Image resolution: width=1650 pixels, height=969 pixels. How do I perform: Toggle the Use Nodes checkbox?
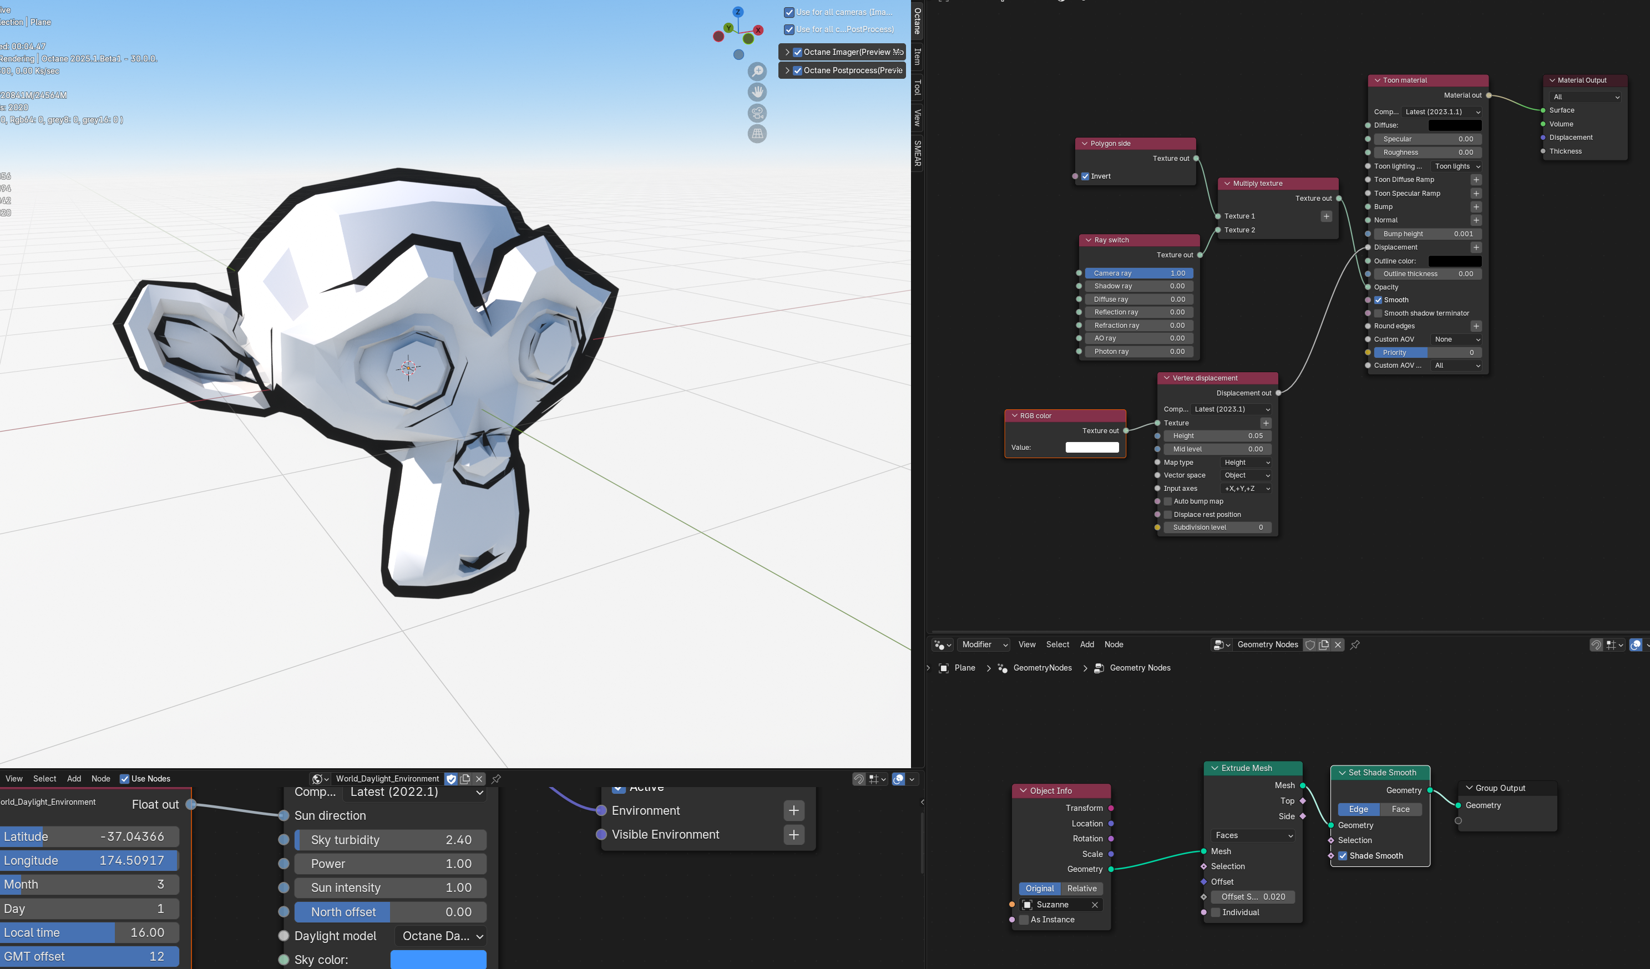[124, 779]
